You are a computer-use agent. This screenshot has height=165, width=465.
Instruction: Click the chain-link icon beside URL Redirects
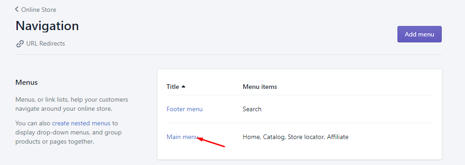pos(20,44)
